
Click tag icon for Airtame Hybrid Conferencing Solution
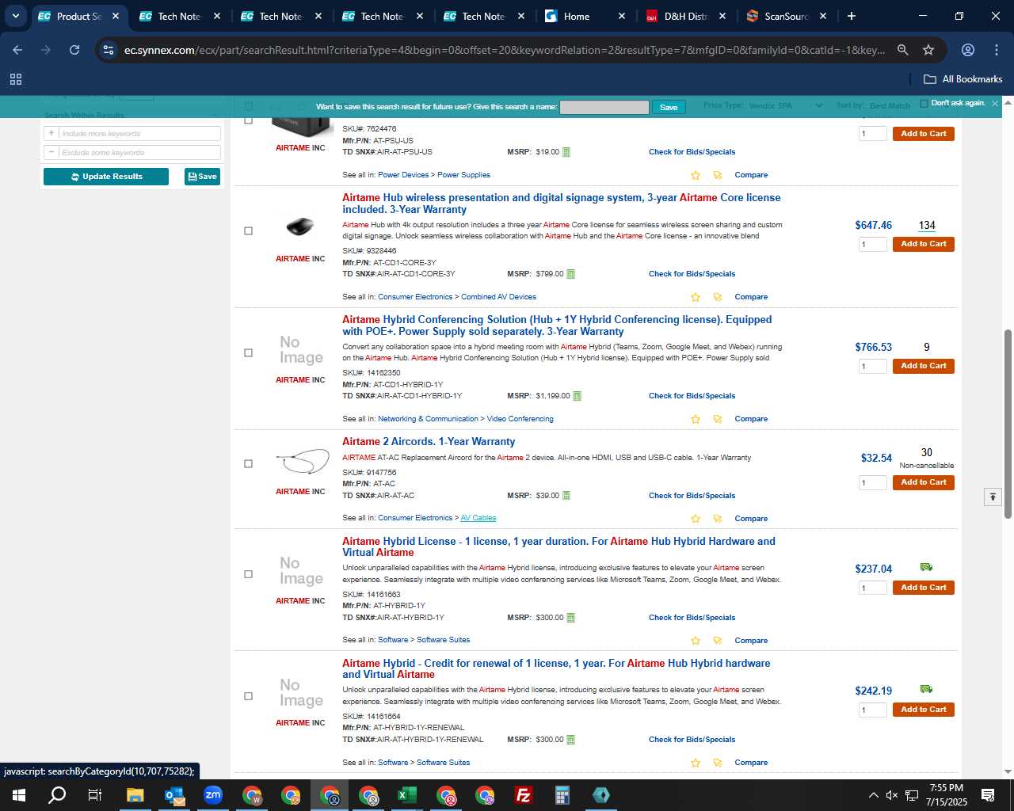(x=718, y=419)
